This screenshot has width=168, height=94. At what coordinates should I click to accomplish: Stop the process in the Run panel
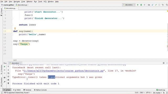[x=5, y=70]
